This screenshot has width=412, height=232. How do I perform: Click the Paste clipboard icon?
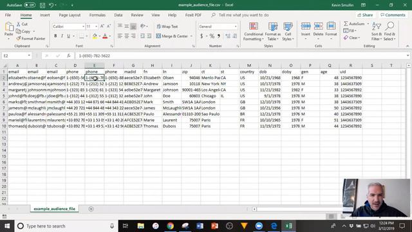[9, 27]
